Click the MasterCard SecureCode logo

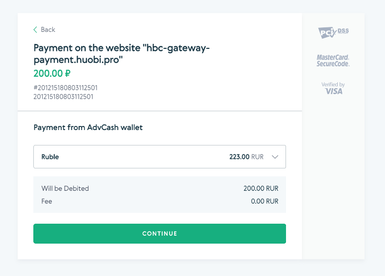[x=333, y=60]
